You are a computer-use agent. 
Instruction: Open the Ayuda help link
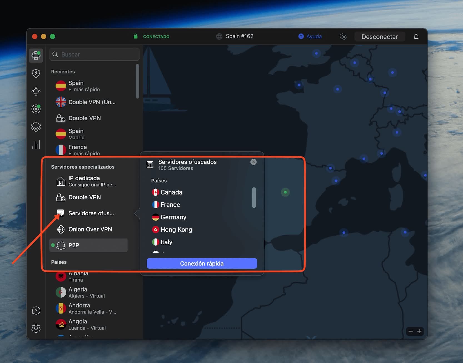[314, 36]
